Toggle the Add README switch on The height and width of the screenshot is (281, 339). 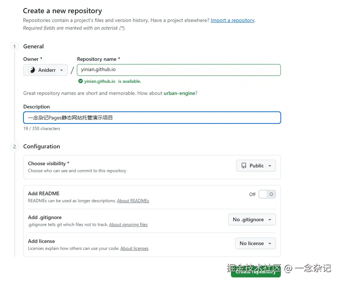(267, 194)
